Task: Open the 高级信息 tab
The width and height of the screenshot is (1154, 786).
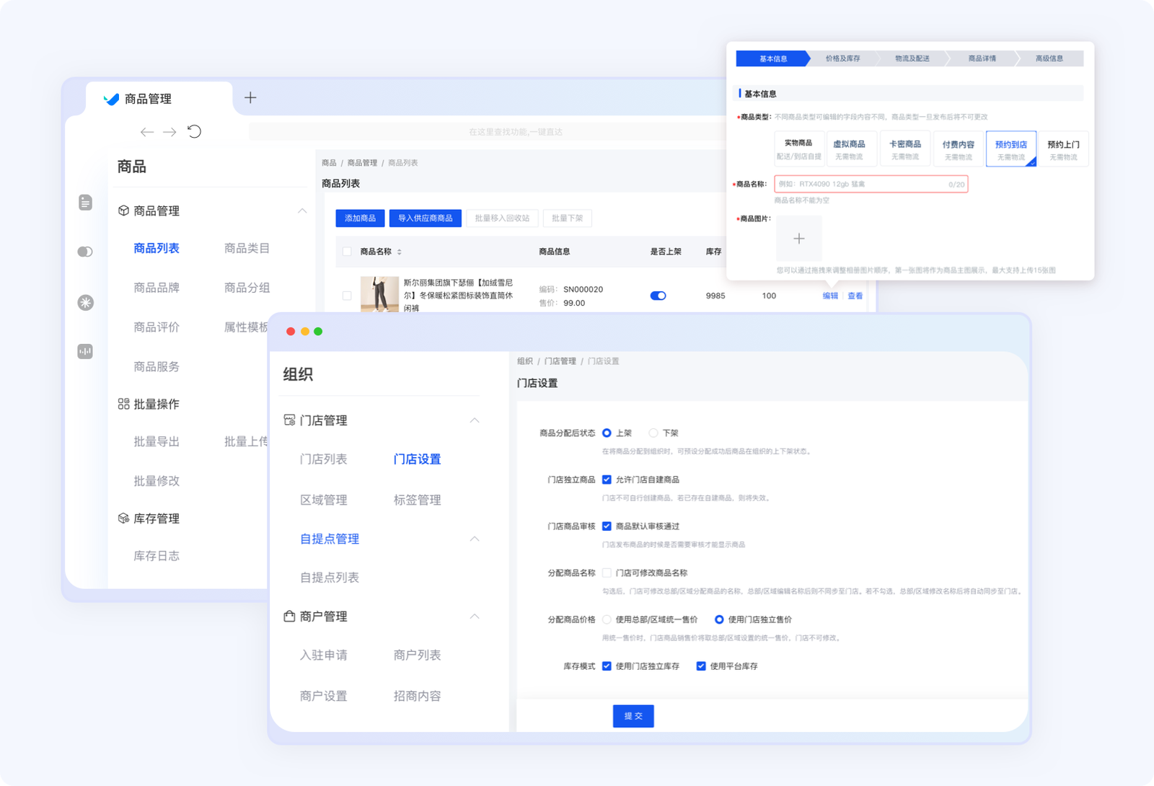Action: click(x=1048, y=58)
